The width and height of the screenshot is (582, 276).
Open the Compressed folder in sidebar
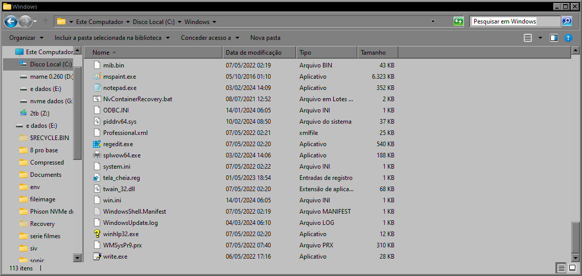(41, 163)
